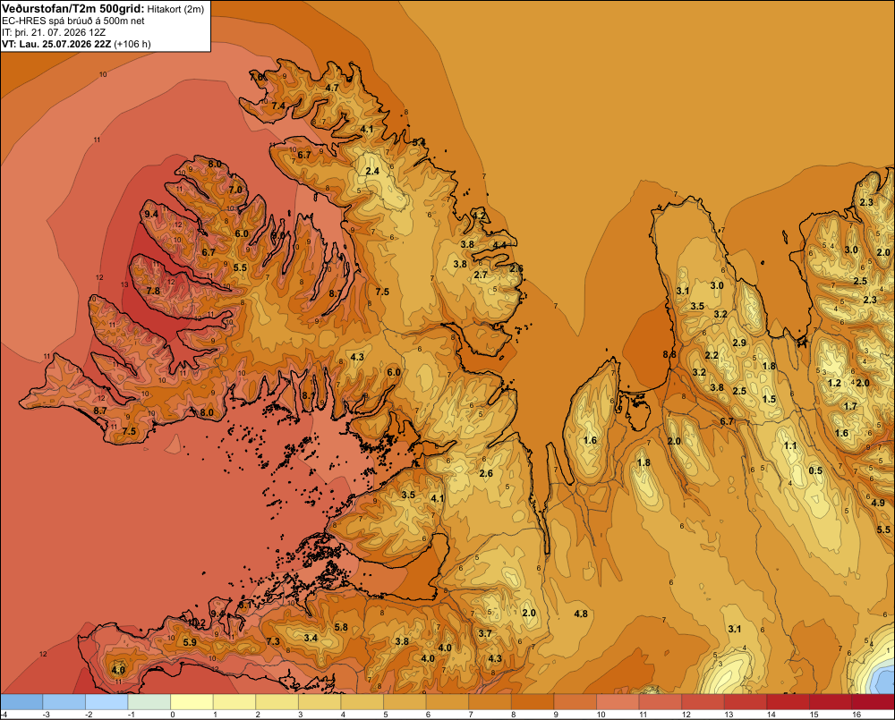
Task: Click the 5.9 temperature label in the southwest
Action: 190,642
